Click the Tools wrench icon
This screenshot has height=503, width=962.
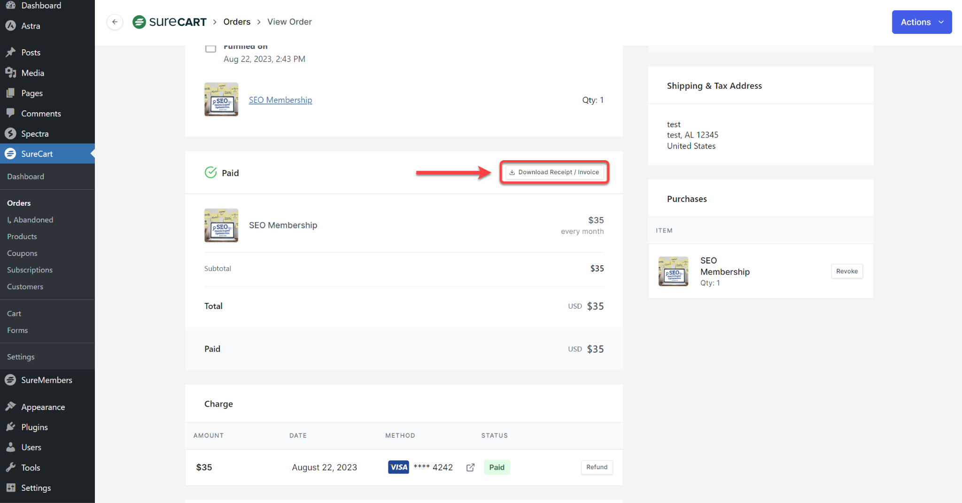10,467
